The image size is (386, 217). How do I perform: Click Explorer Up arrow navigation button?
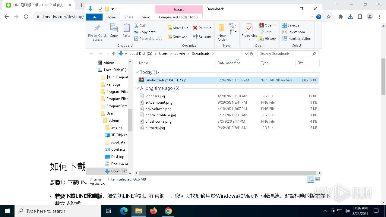114,54
